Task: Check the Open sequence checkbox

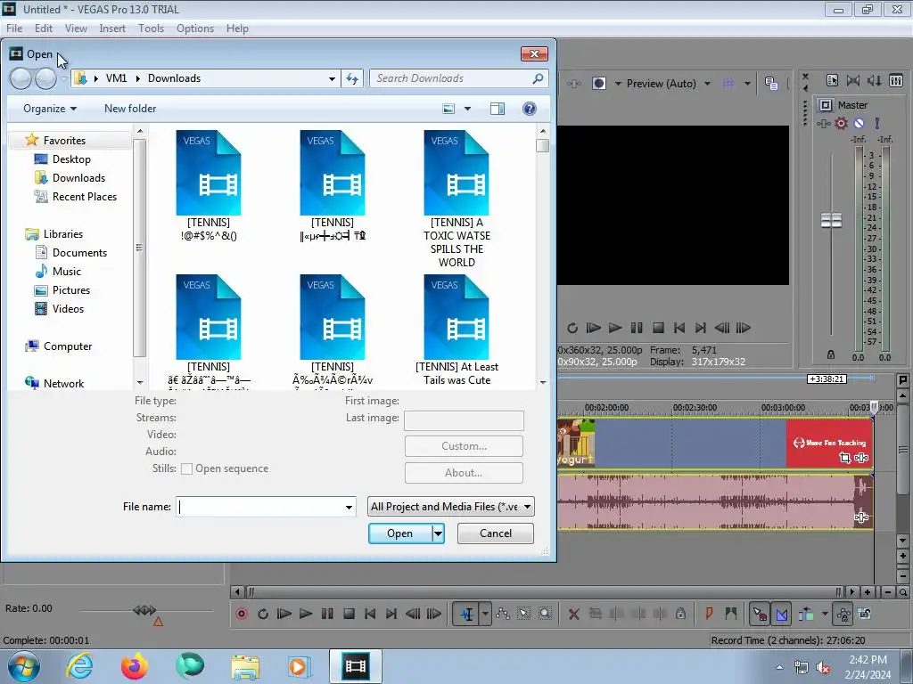Action: click(x=187, y=468)
